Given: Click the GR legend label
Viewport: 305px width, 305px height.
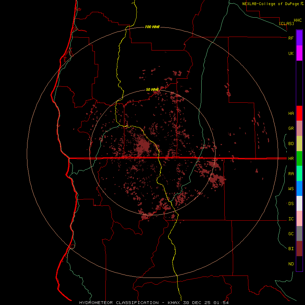Looking at the screenshot, I should (291, 128).
